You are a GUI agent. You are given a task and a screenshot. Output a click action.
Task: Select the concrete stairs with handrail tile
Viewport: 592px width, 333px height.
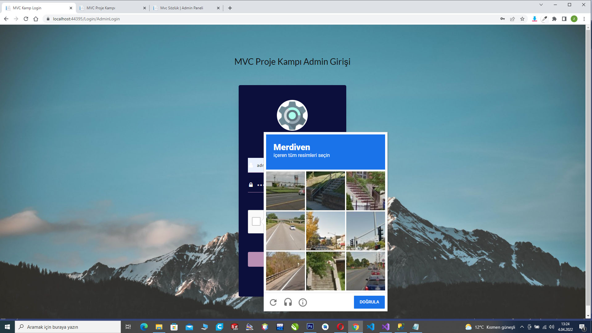pos(326,191)
